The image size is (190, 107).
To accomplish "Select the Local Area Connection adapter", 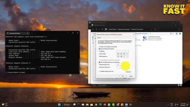I will pos(152,38).
